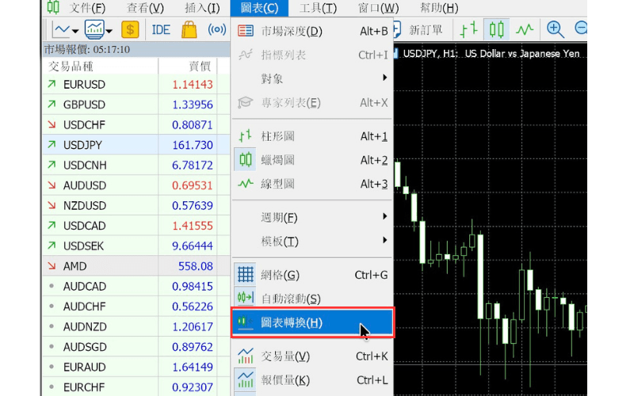Open the 插入(I) menu
Viewport: 634px width, 396px height.
pyautogui.click(x=202, y=8)
